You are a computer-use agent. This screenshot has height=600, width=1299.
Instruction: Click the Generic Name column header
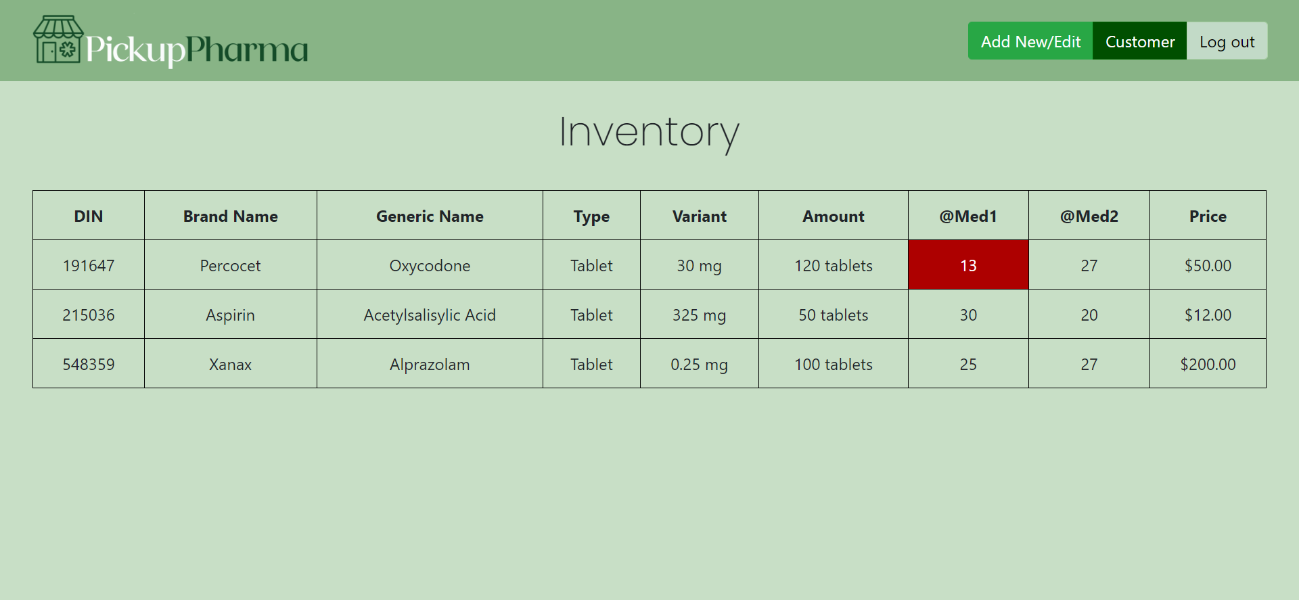(x=430, y=216)
